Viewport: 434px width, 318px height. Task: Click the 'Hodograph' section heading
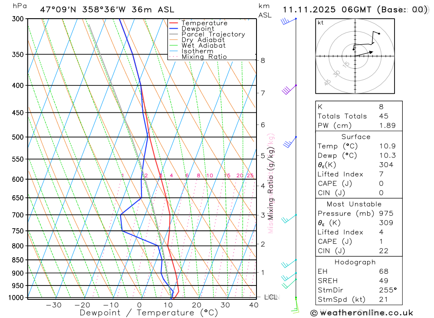[355, 262]
